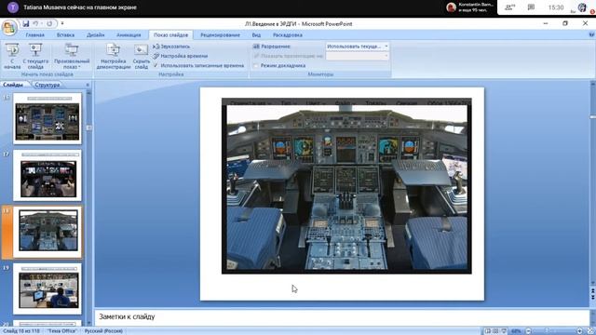The width and height of the screenshot is (596, 335).
Task: Open the Раскадровка ribbon tab
Action: 288,35
